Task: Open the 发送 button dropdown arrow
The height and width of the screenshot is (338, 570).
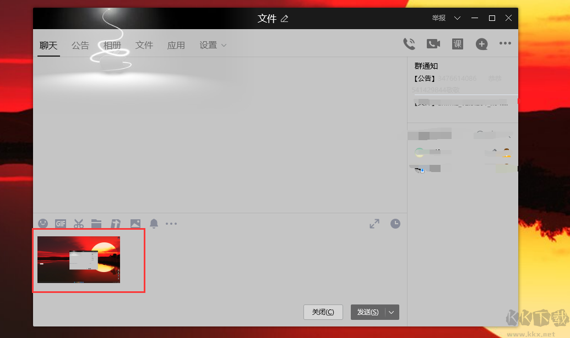Action: (x=391, y=312)
